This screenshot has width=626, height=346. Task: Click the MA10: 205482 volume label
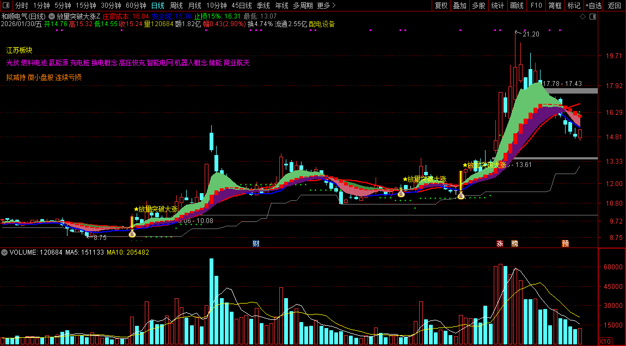(128, 252)
